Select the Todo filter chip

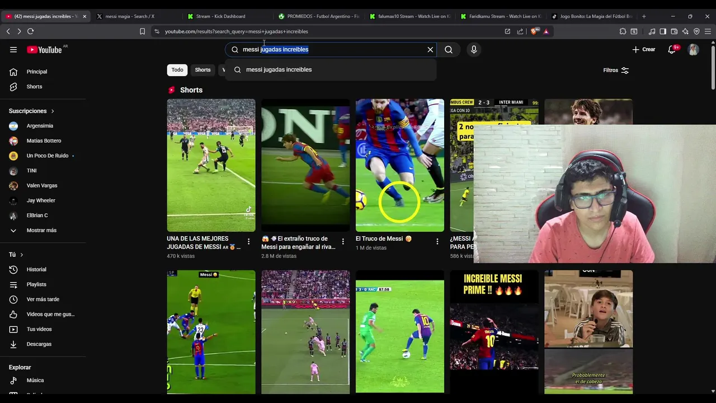(177, 70)
